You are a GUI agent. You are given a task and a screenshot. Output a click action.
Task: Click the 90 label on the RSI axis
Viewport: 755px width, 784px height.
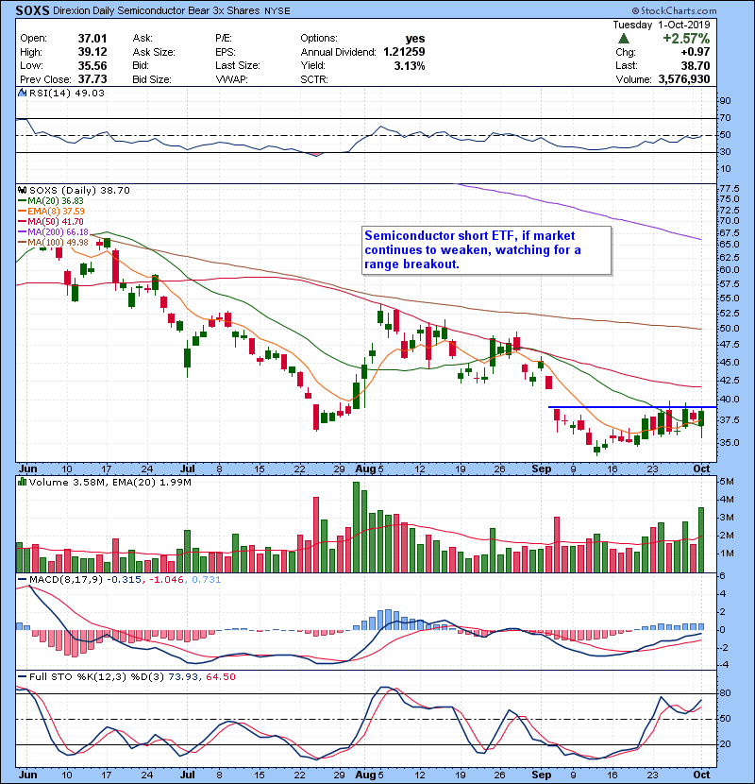[x=725, y=101]
